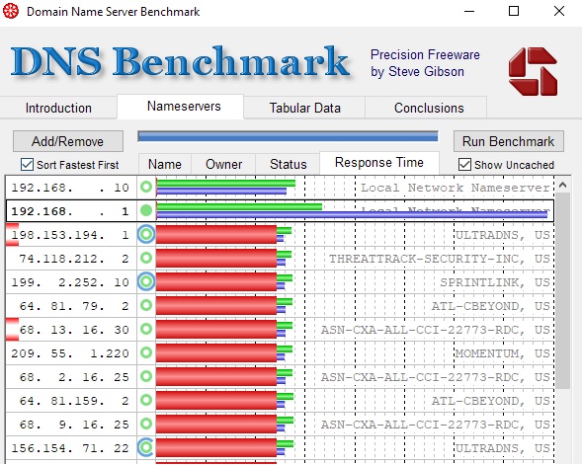The height and width of the screenshot is (465, 582).
Task: Click status circle icon for 192.168. . 10
Action: 146,187
